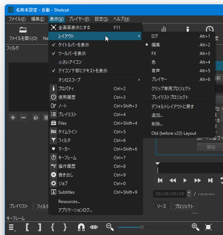
Task: Toggle the eye scrub-while-seeking icon
Action: click(94, 227)
